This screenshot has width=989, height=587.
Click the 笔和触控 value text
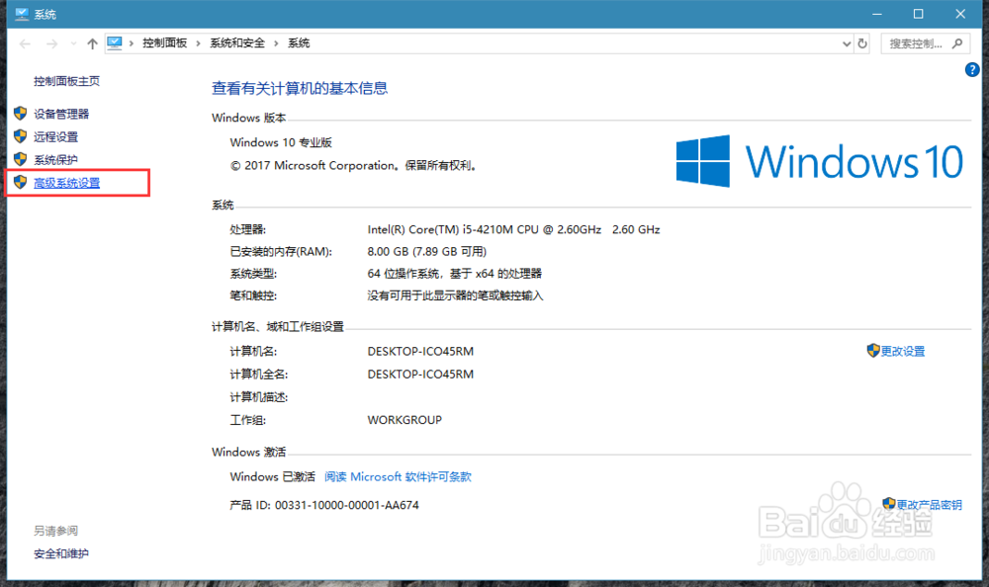click(455, 295)
